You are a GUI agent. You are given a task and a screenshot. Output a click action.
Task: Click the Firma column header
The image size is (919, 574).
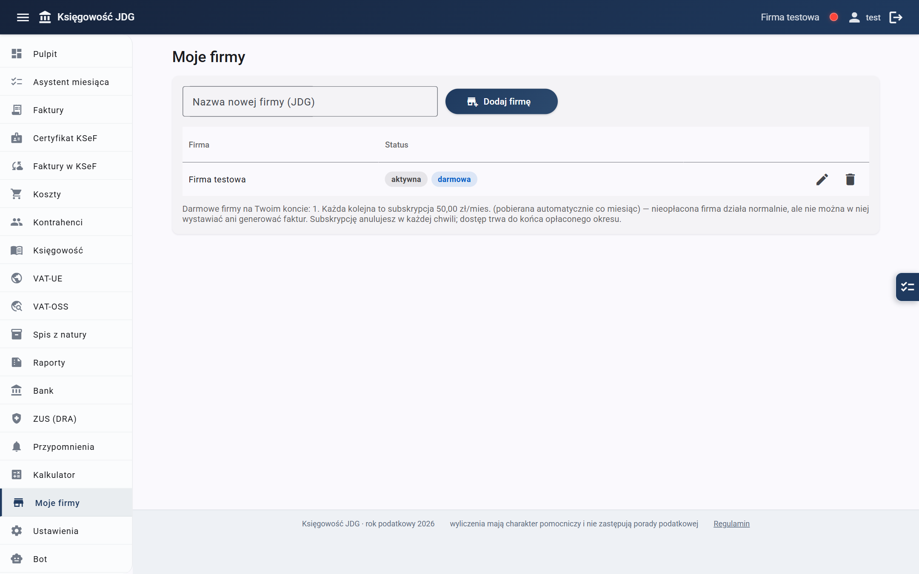[199, 145]
